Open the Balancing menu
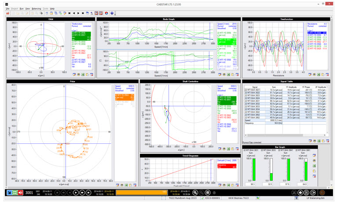This screenshot has height=203, width=337. (37, 8)
